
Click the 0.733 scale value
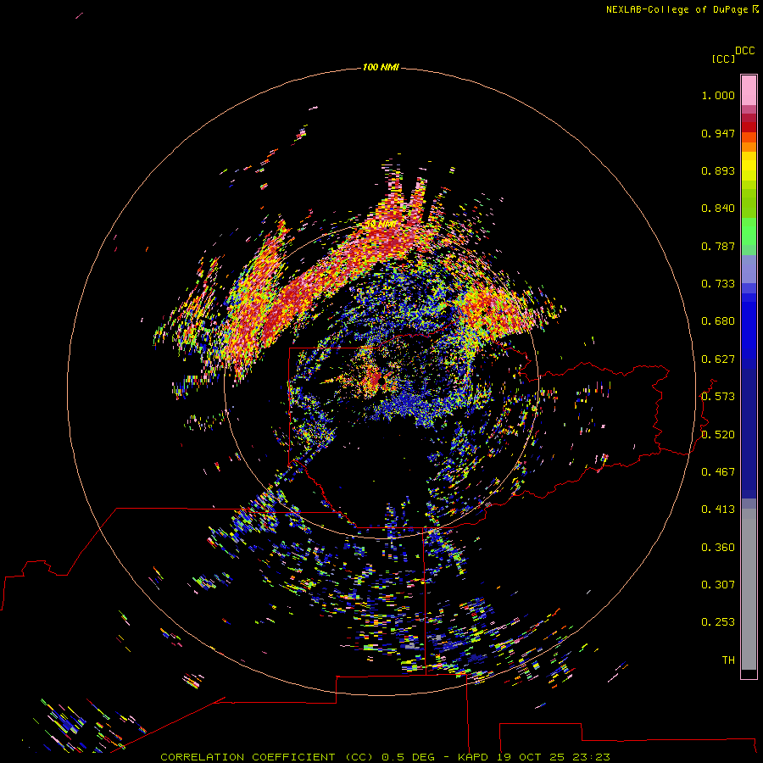(718, 284)
